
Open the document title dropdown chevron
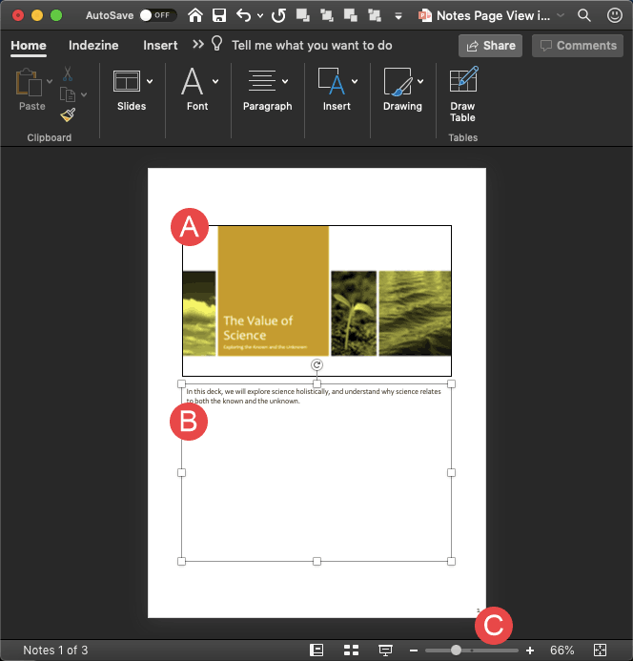tap(561, 15)
